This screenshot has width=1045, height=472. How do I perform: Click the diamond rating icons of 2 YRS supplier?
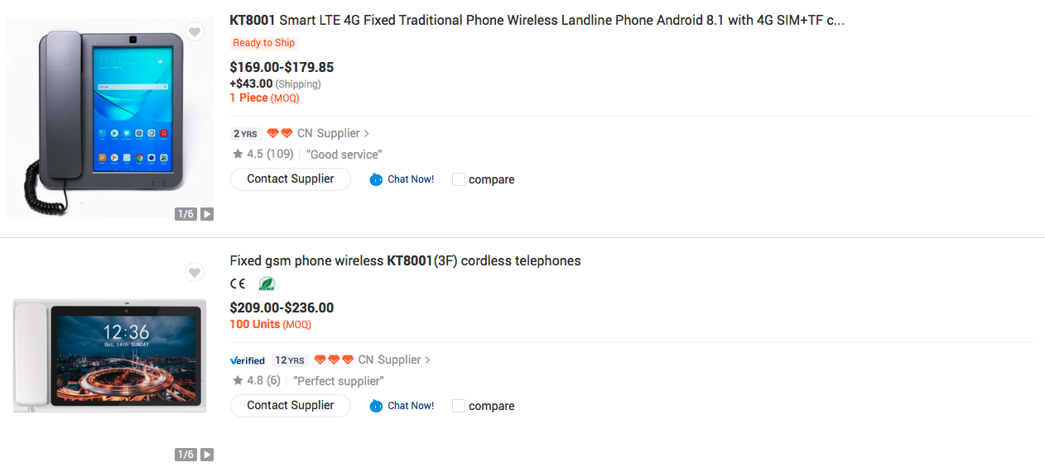point(280,133)
